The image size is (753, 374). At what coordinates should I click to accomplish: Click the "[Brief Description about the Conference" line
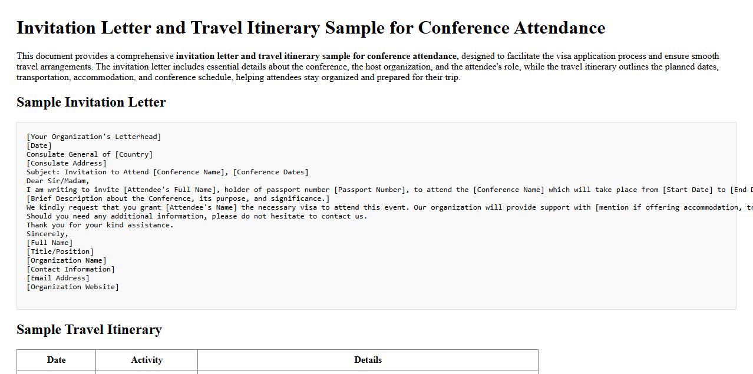point(178,198)
